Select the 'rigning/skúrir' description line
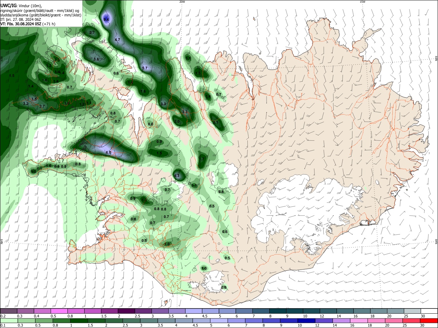This screenshot has height=328, width=438. point(40,11)
